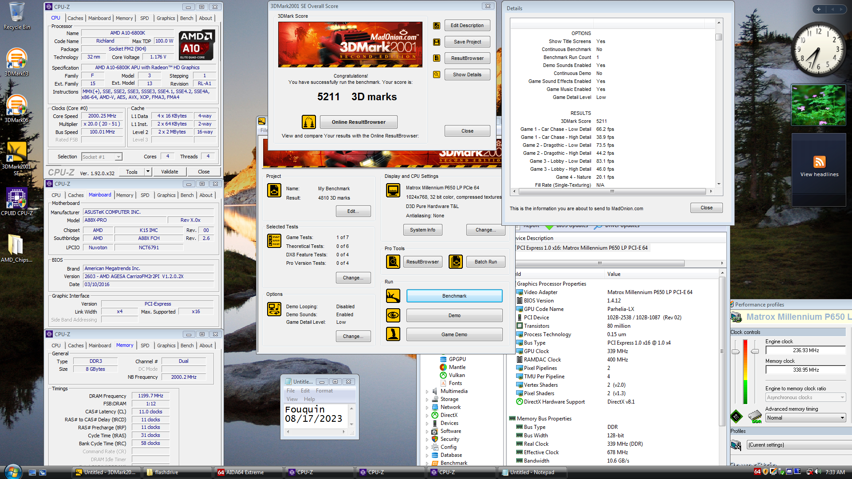Click the Matrox advanced memory timing chip icon
Screen dimensions: 852x479
click(x=755, y=417)
